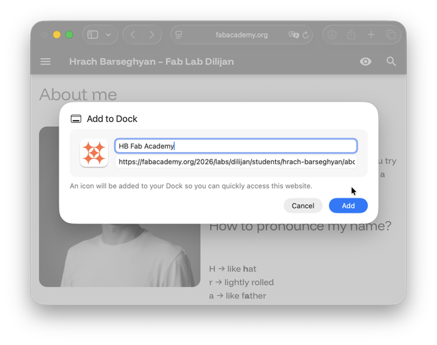Open the site hamburger menu

pyautogui.click(x=46, y=61)
